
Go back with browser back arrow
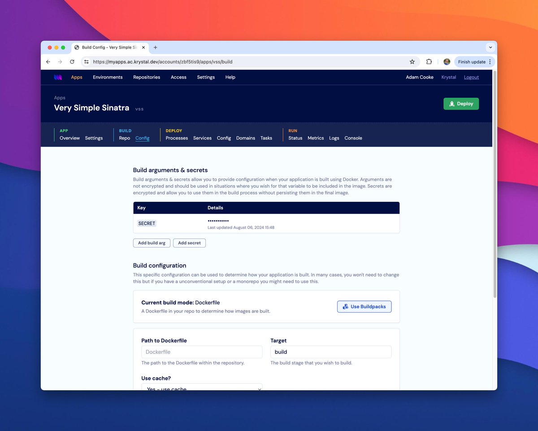48,62
